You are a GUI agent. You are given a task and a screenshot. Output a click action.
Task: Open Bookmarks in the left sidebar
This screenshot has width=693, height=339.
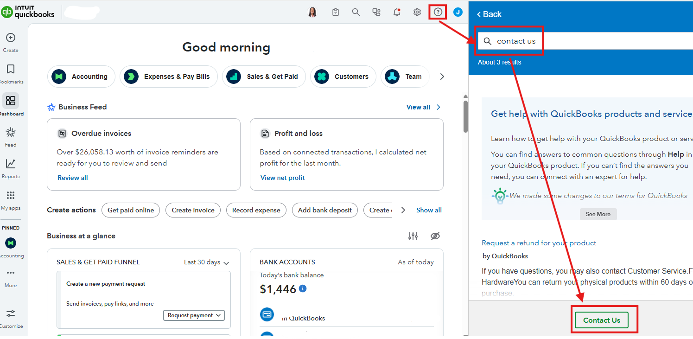[x=11, y=70]
